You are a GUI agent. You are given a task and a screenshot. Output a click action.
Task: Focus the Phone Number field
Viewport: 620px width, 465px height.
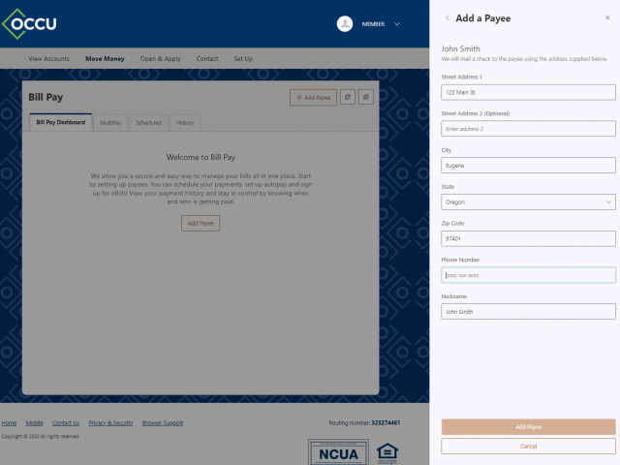pos(528,275)
